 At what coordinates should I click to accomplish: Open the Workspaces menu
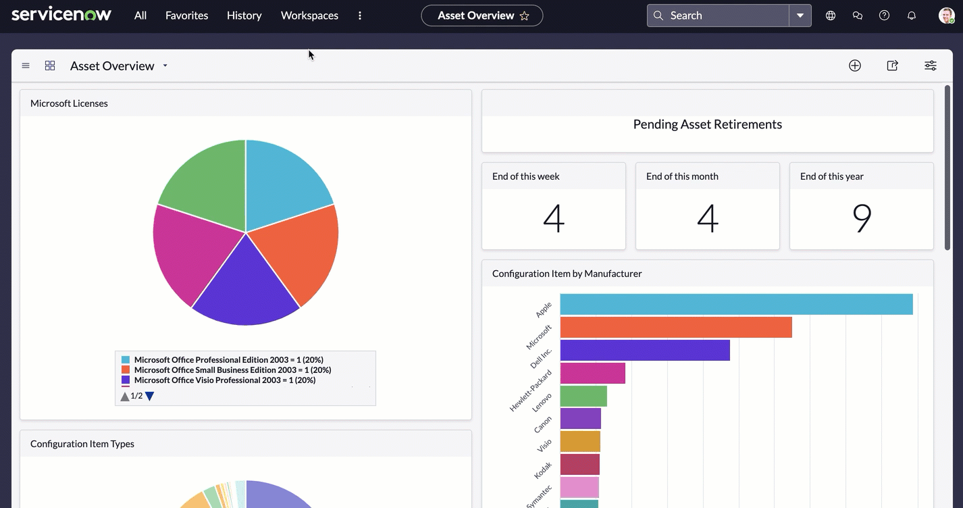coord(309,16)
